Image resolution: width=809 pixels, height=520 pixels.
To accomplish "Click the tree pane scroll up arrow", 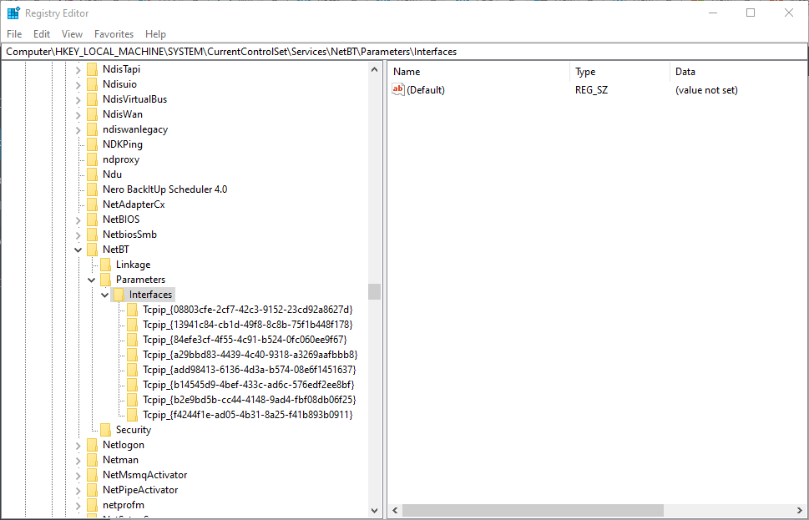I will click(375, 69).
